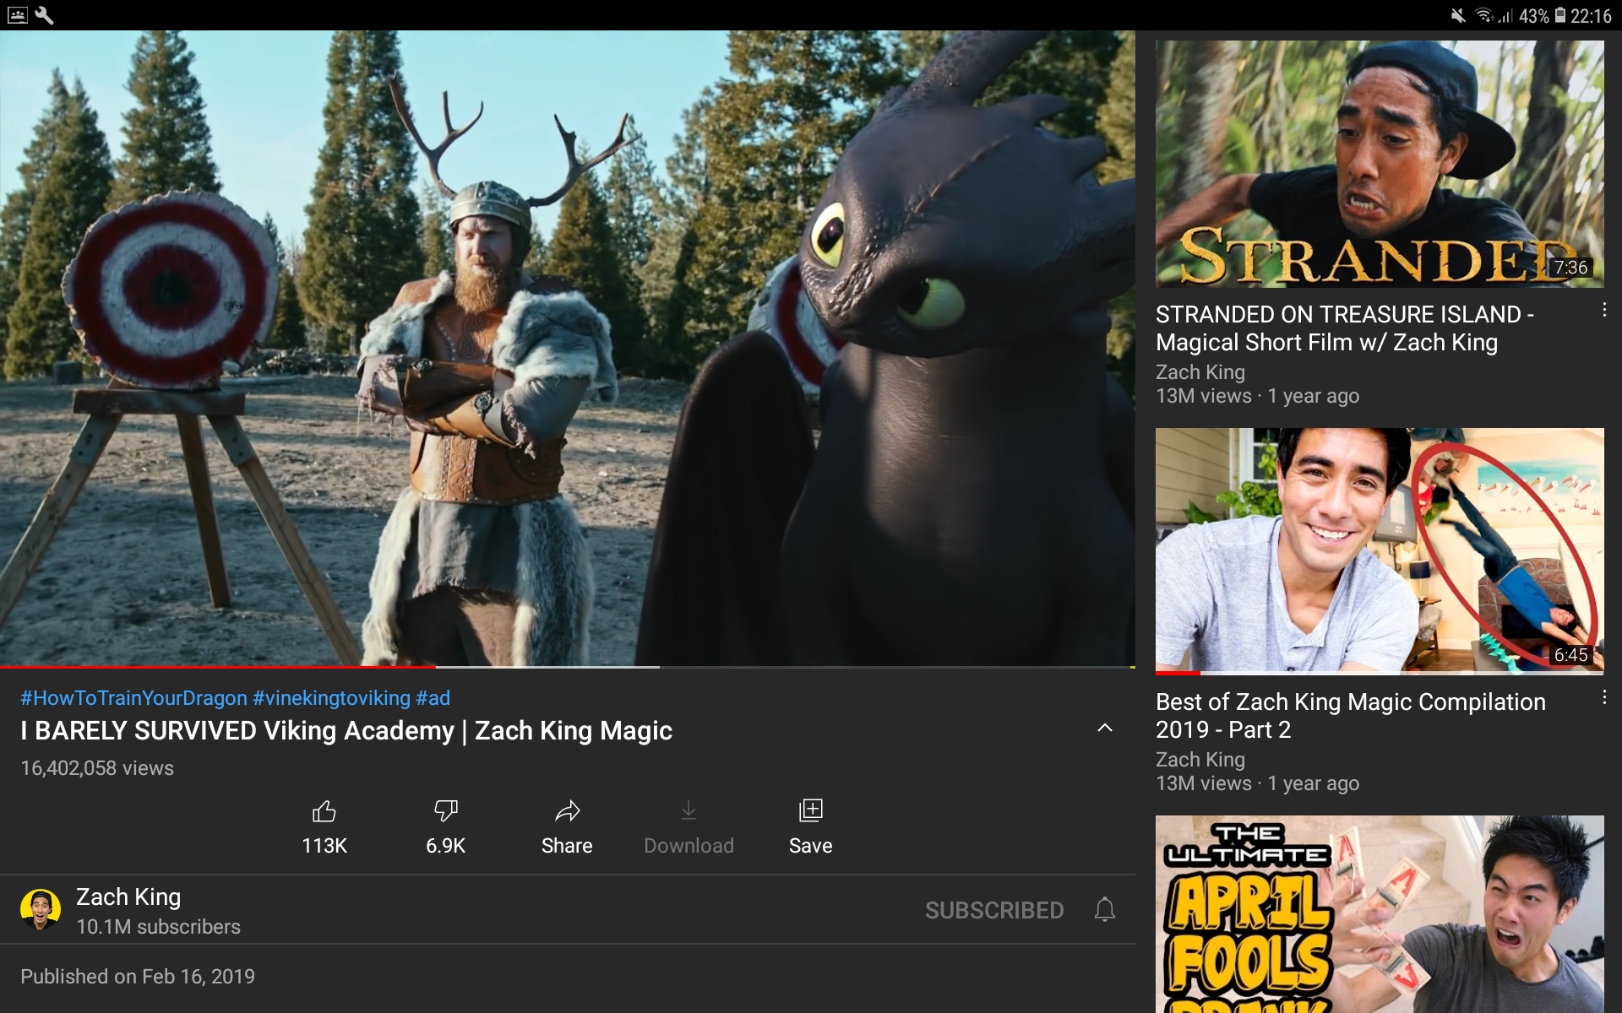Tap the 22:16 clock in status bar
The image size is (1622, 1013).
pyautogui.click(x=1591, y=16)
